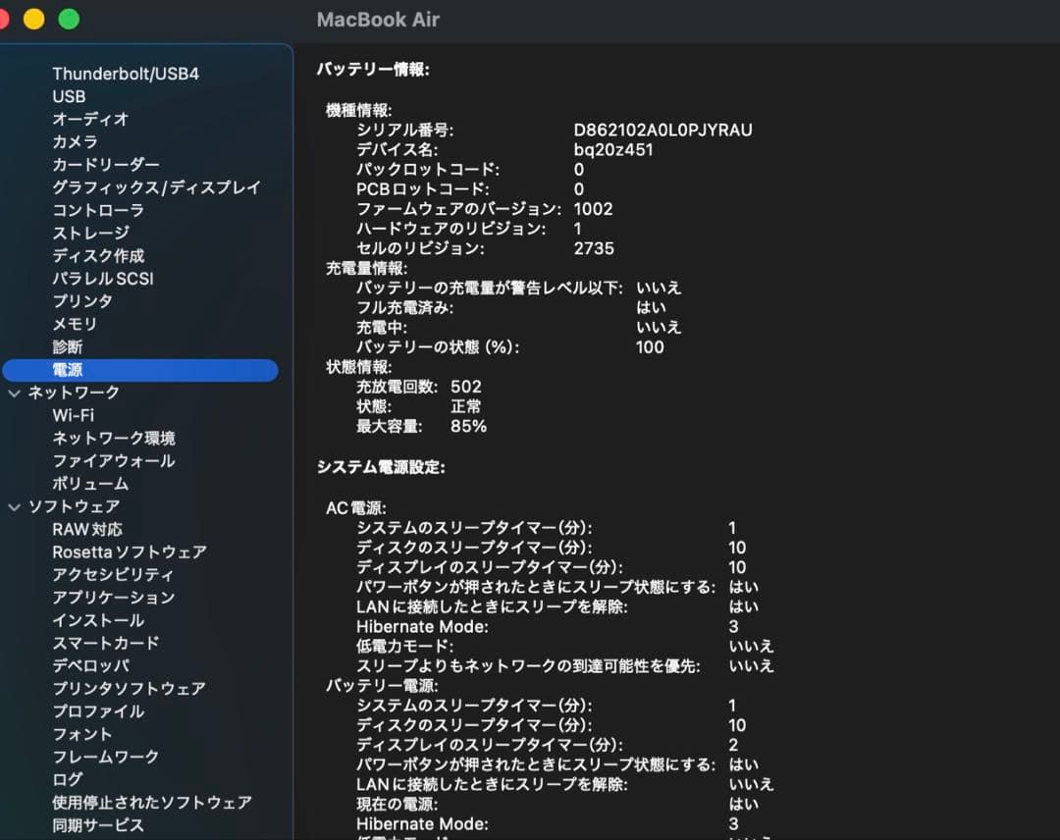Screen dimensions: 1060x840
Task: Click cell revision value 2735
Action: point(594,248)
